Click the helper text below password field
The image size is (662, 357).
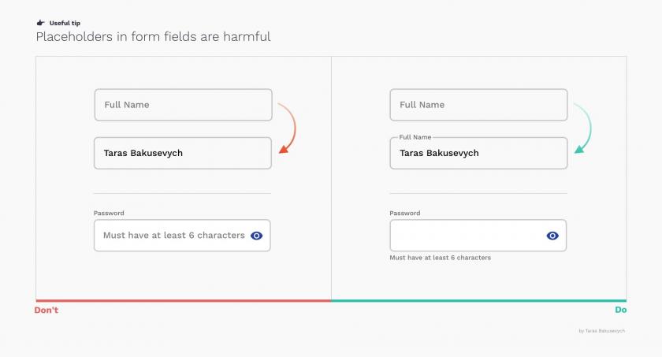[x=440, y=258]
